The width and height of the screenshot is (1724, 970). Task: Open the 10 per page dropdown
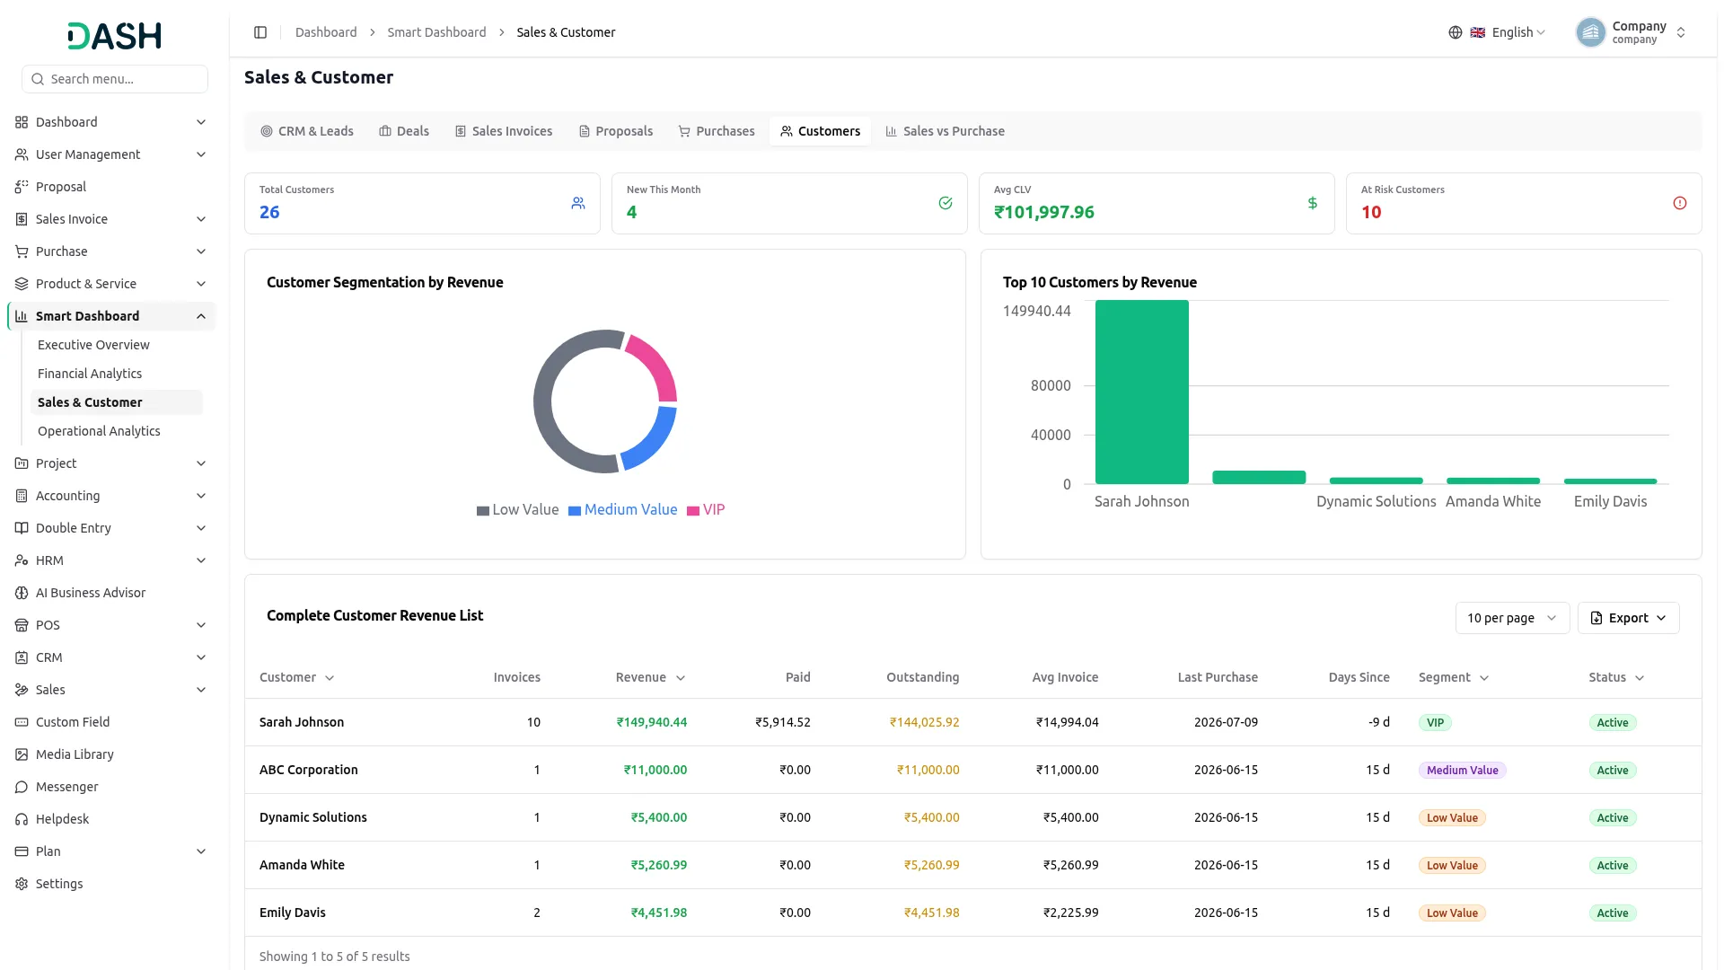coord(1512,618)
